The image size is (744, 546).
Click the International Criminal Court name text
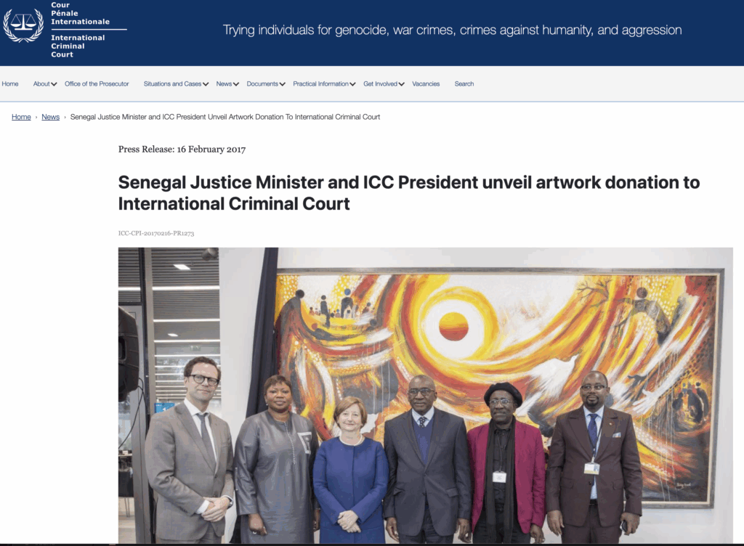78,46
